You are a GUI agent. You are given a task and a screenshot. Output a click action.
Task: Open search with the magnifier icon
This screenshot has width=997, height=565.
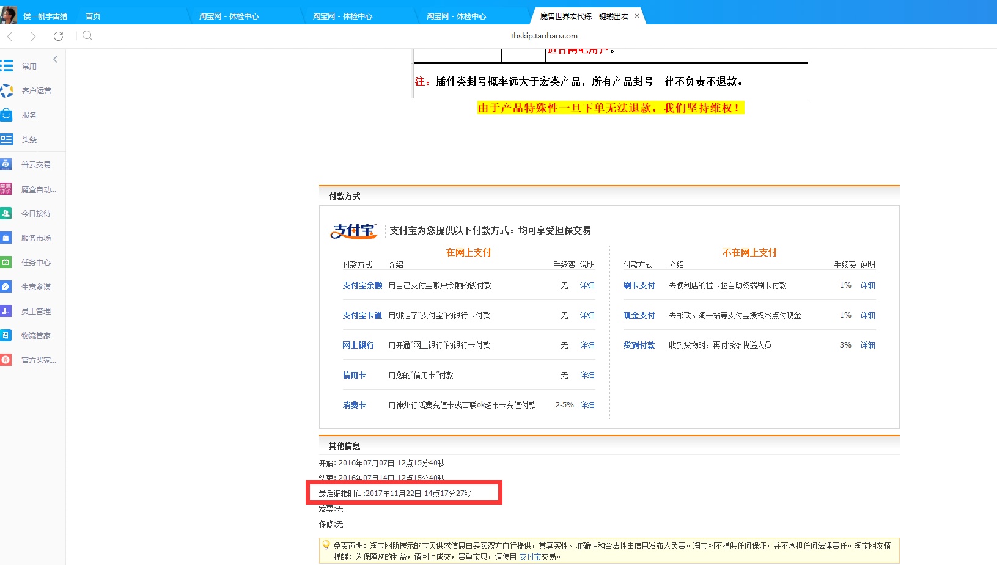pos(87,35)
